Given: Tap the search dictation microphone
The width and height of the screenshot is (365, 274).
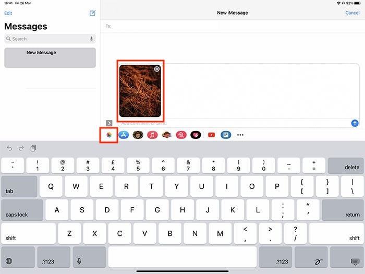Looking at the screenshot, I should [91, 39].
